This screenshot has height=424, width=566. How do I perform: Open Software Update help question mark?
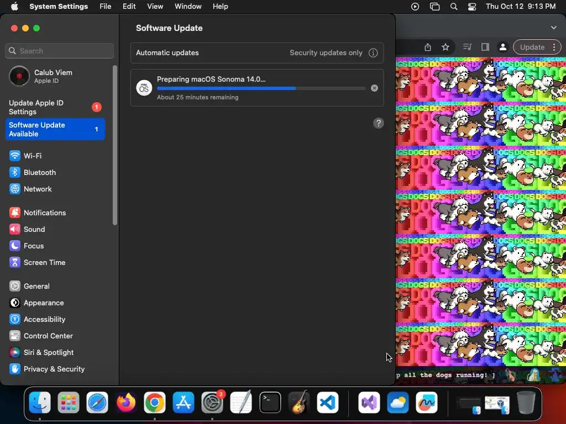378,123
